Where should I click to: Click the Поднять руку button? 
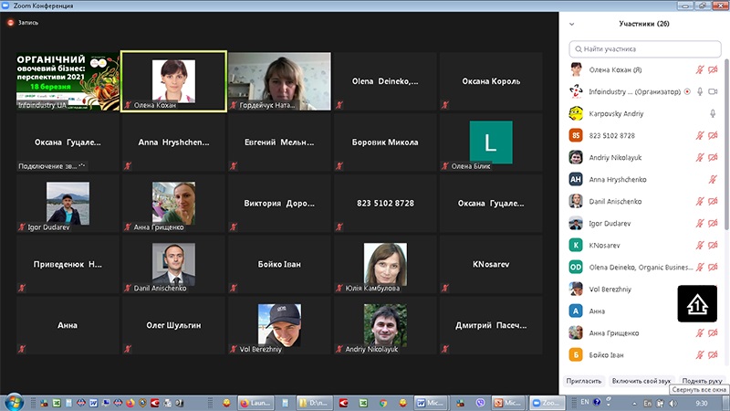[702, 381]
